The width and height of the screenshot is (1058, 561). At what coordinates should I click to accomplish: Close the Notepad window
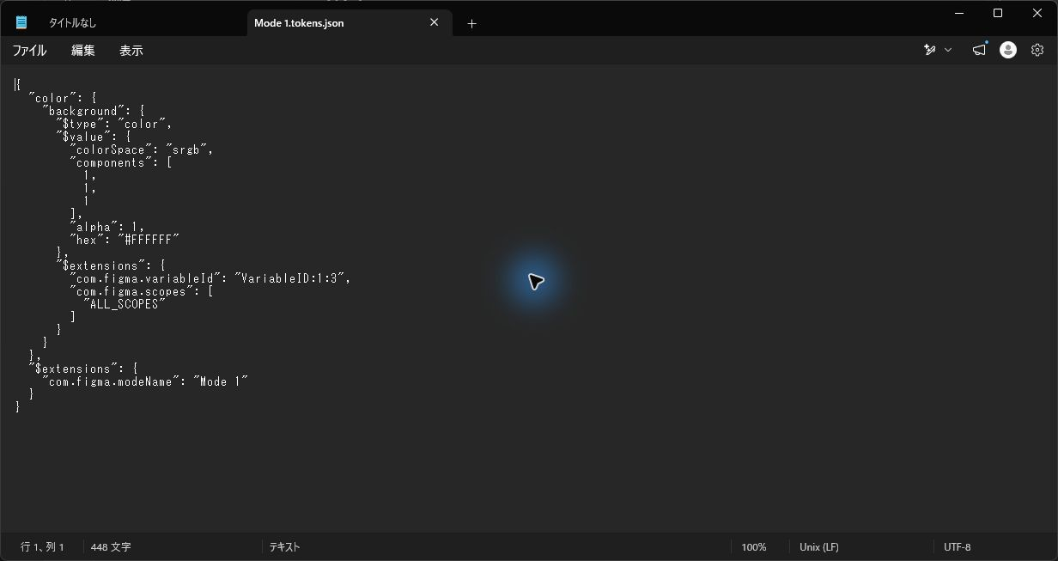(x=1037, y=13)
